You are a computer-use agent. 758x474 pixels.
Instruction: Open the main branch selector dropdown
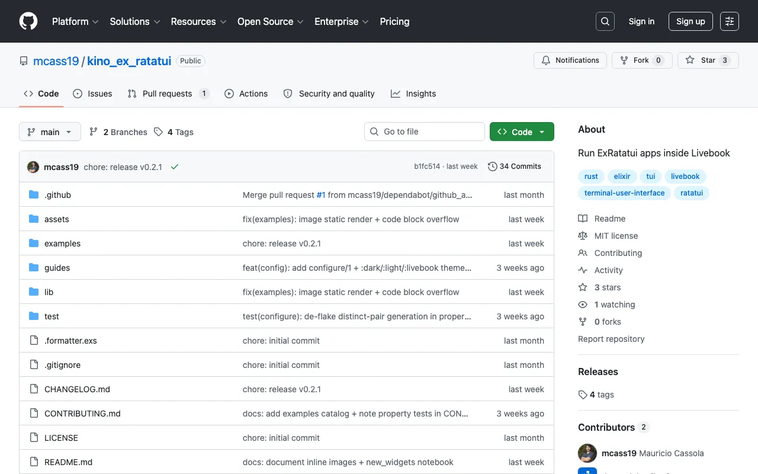50,132
